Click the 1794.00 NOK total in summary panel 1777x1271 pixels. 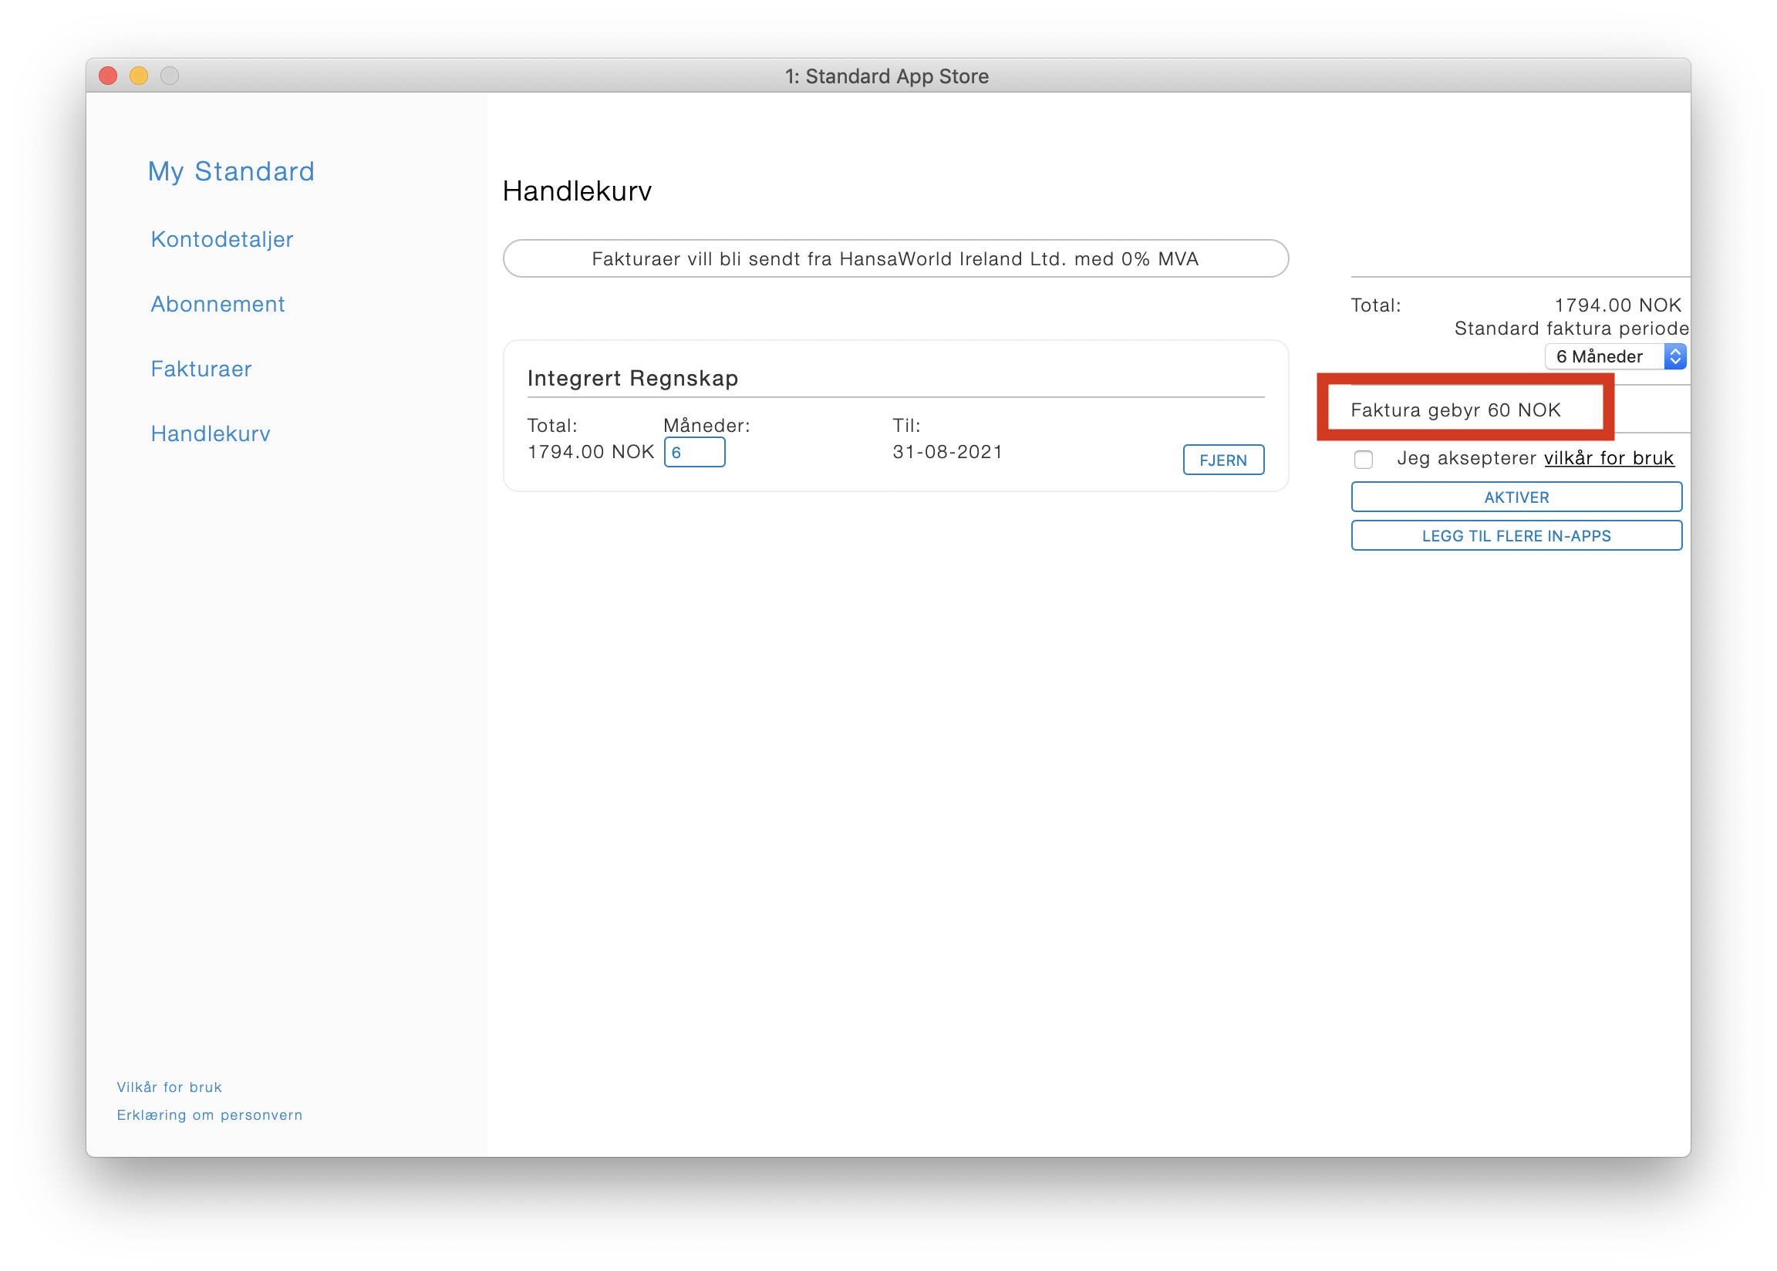coord(1617,305)
